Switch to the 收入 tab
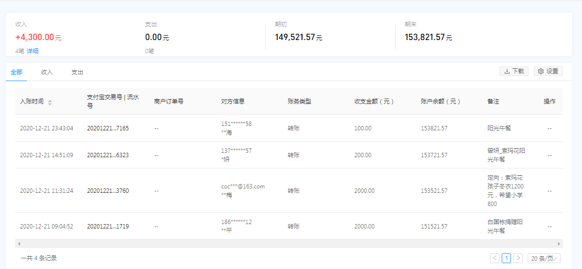 click(47, 72)
